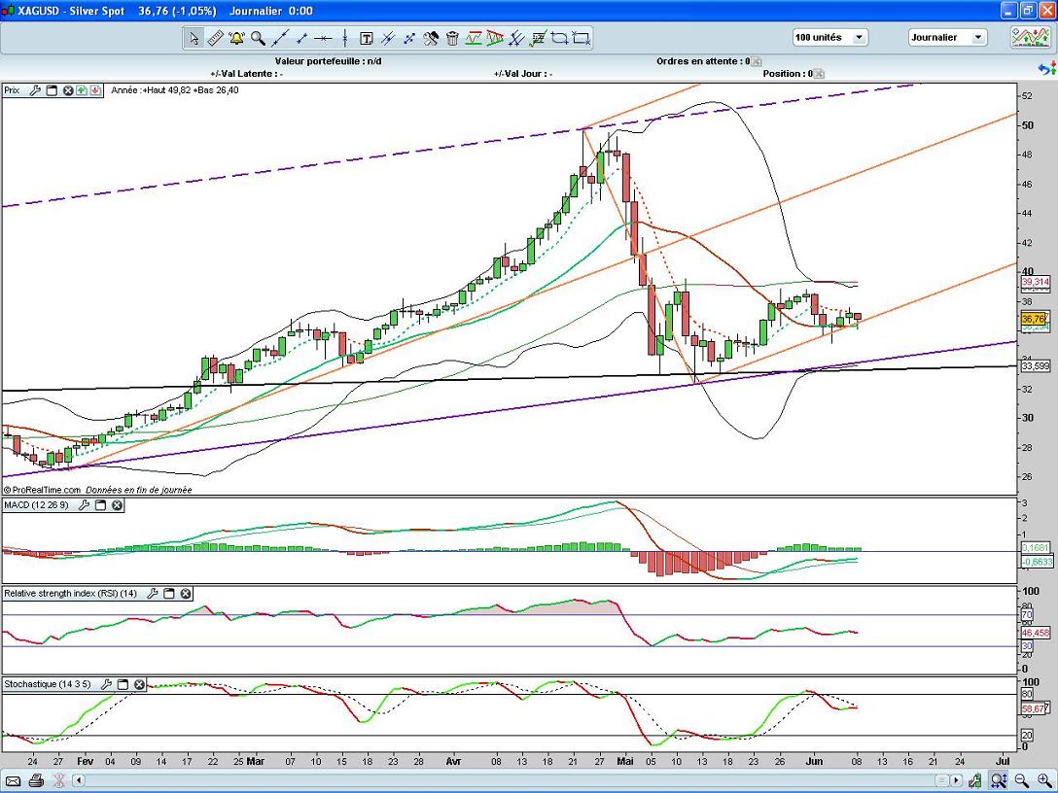Open the hammer and wrench tools icon
Screen dimensions: 1058x793
coord(431,38)
